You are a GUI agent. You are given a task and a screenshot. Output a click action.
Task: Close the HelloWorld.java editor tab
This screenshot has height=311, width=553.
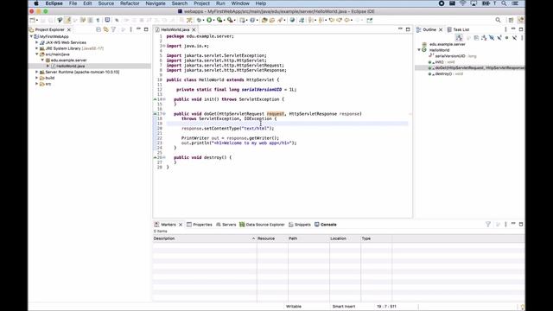(x=194, y=29)
